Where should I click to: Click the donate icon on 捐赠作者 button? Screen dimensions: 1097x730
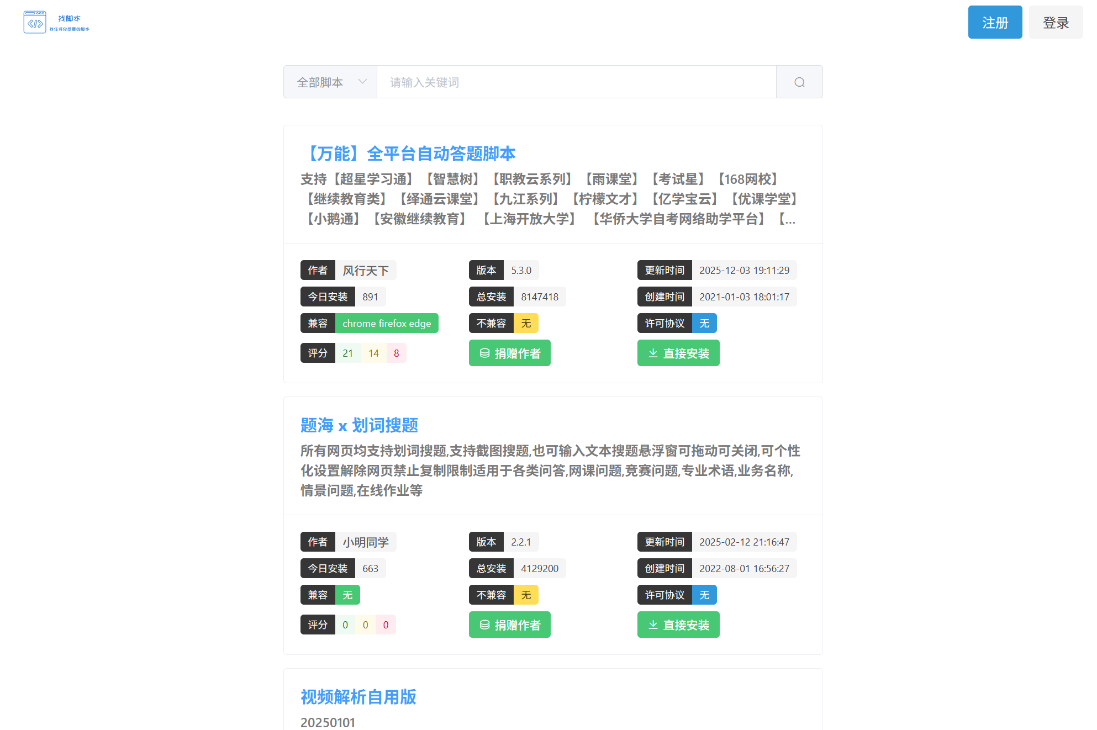485,353
